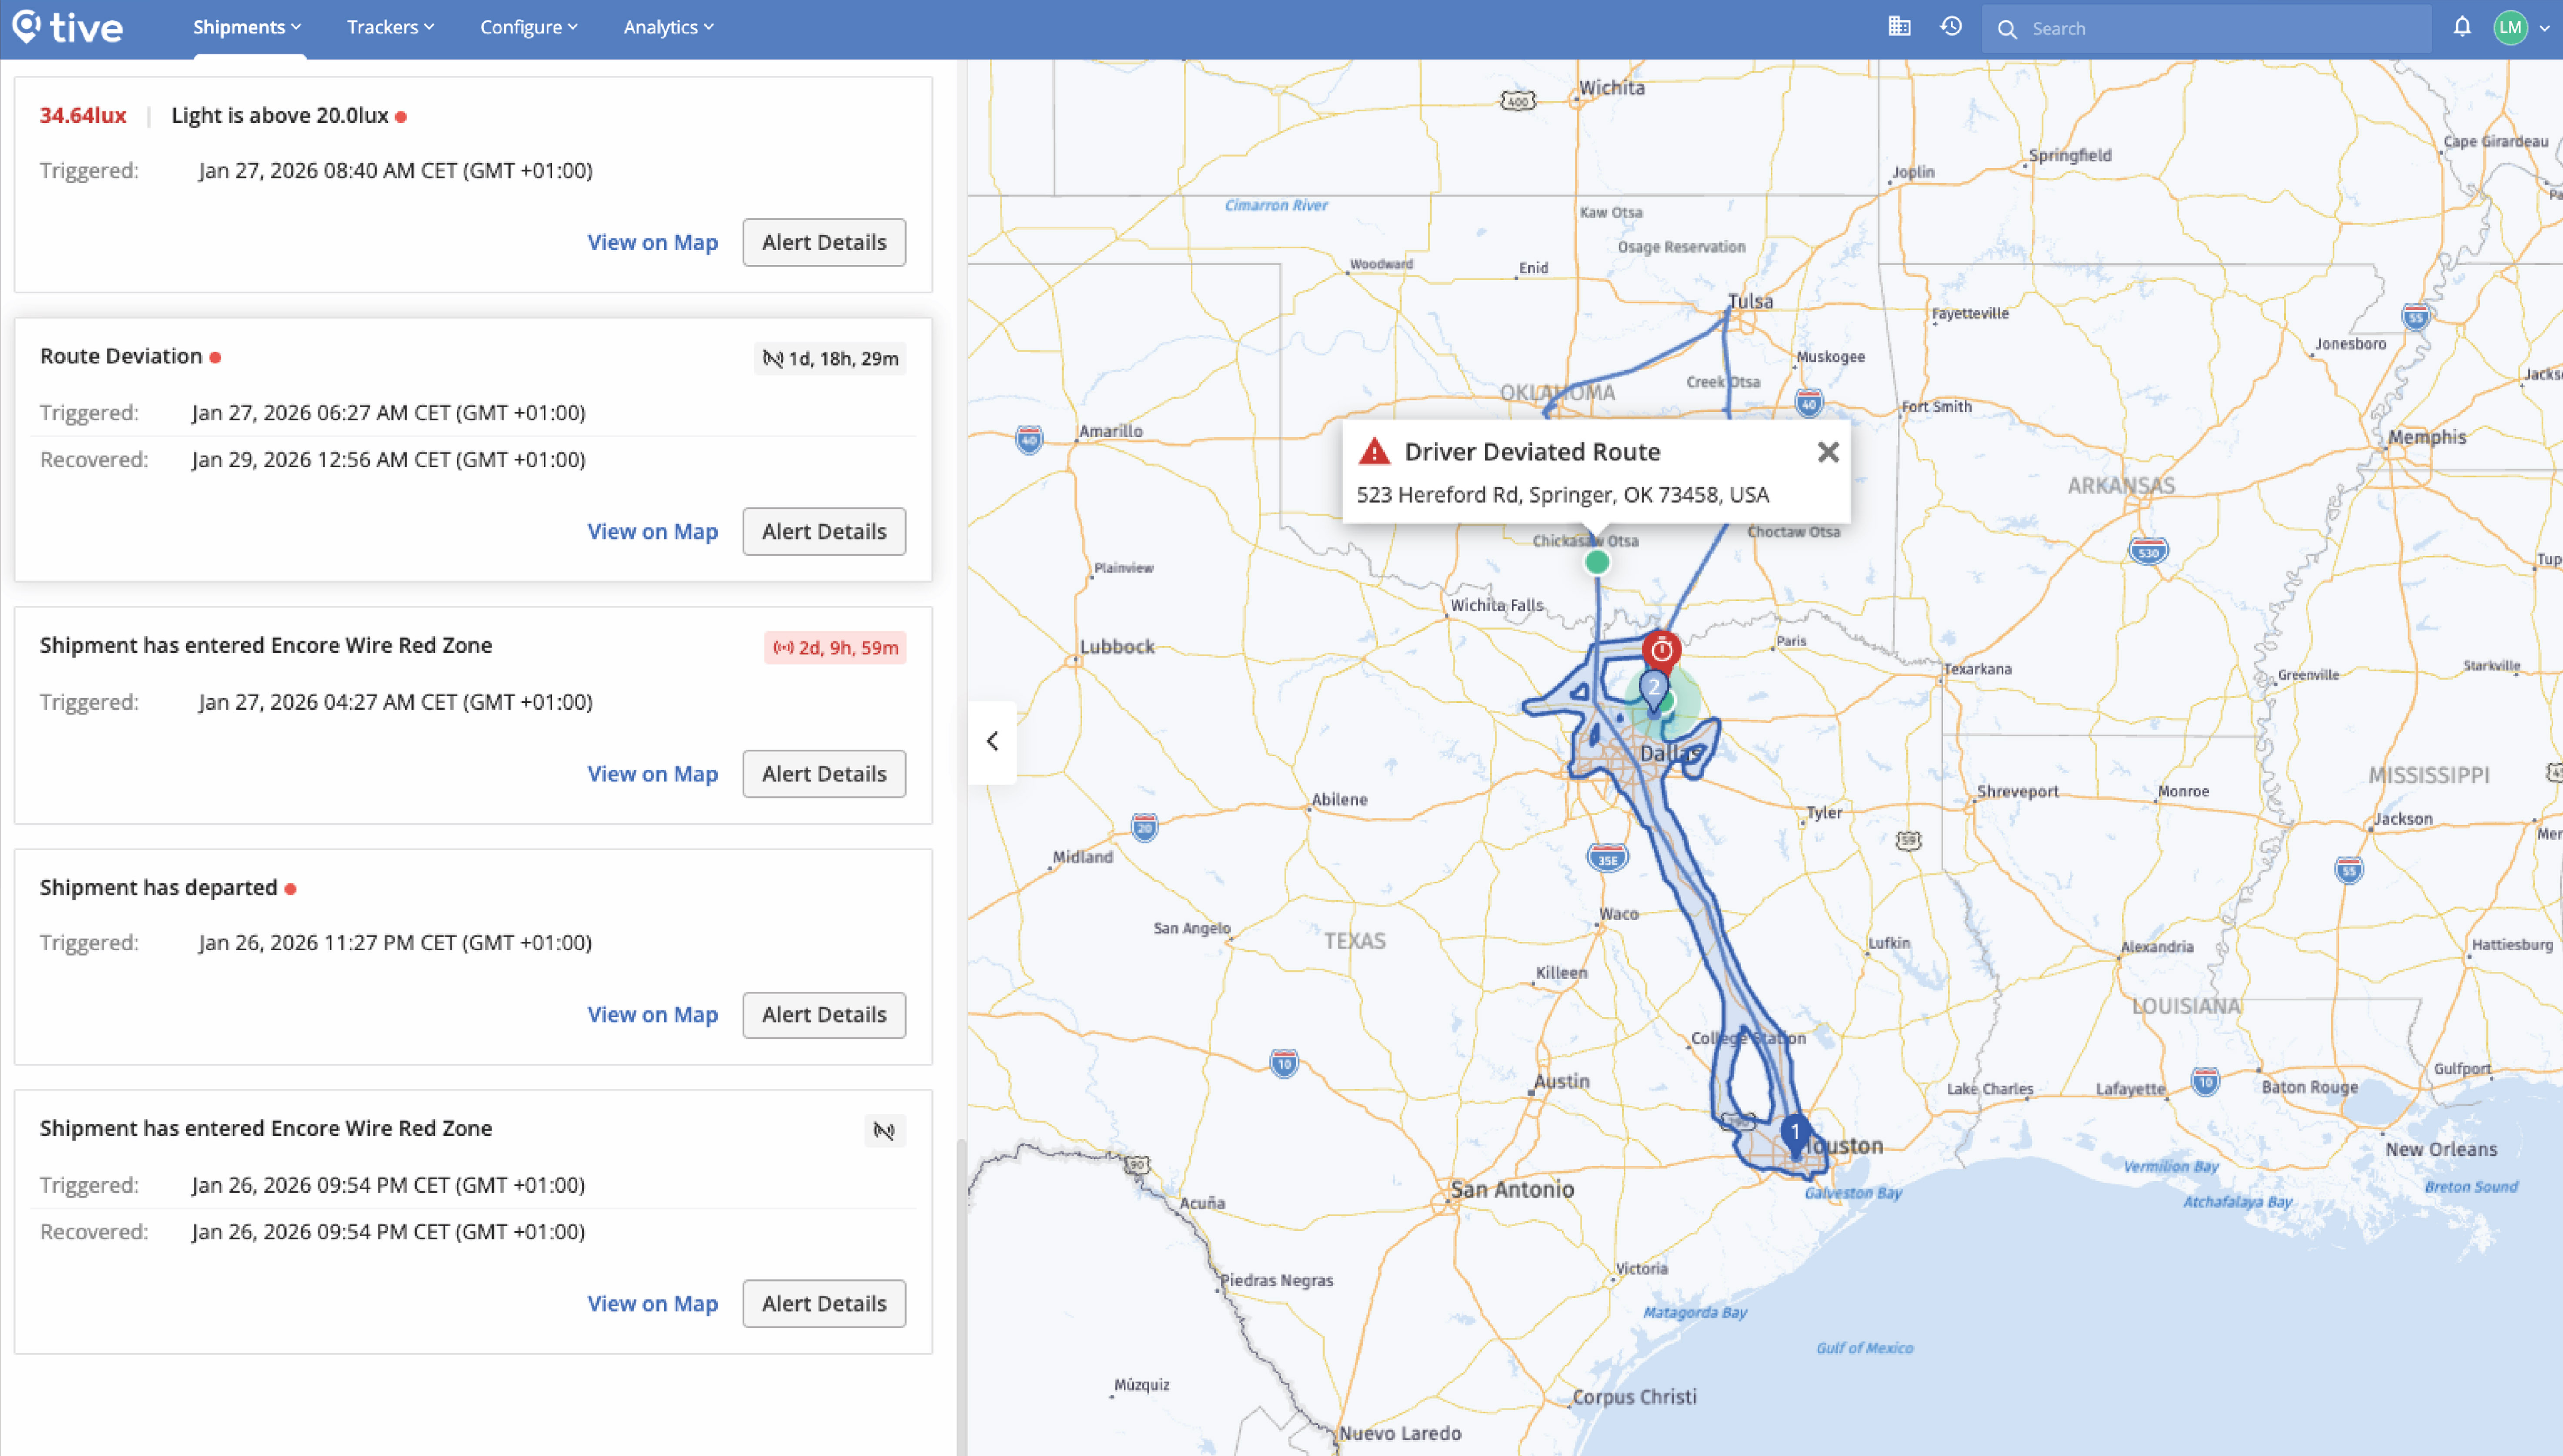The image size is (2563, 1456).
Task: Click the LM user avatar
Action: 2510,28
